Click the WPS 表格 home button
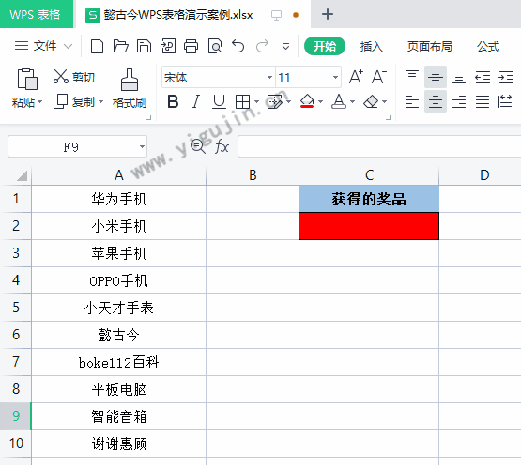Viewport: 521px width, 465px height. [x=37, y=14]
